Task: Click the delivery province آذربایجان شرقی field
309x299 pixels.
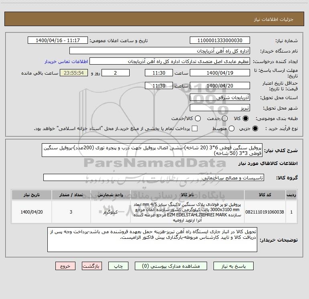Action: (x=220, y=97)
